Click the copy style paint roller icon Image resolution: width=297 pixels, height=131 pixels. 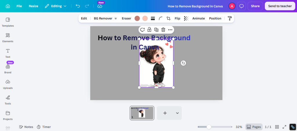coord(230,18)
